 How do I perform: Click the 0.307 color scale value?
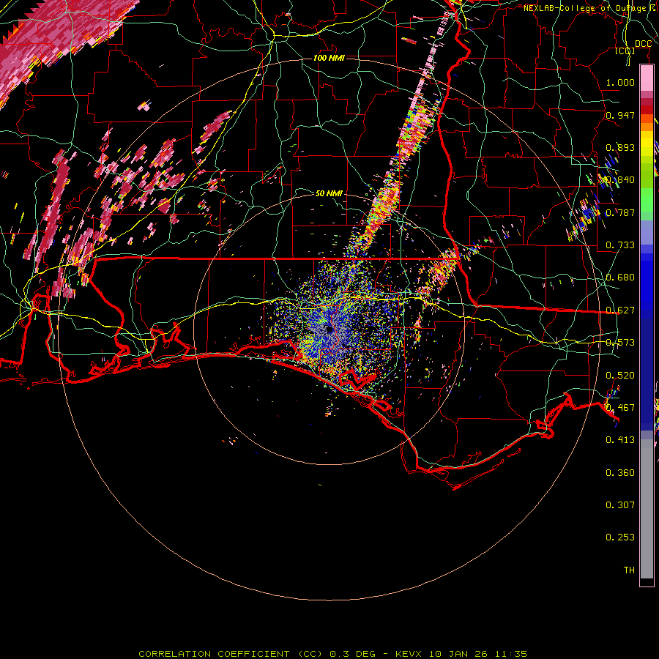point(620,505)
